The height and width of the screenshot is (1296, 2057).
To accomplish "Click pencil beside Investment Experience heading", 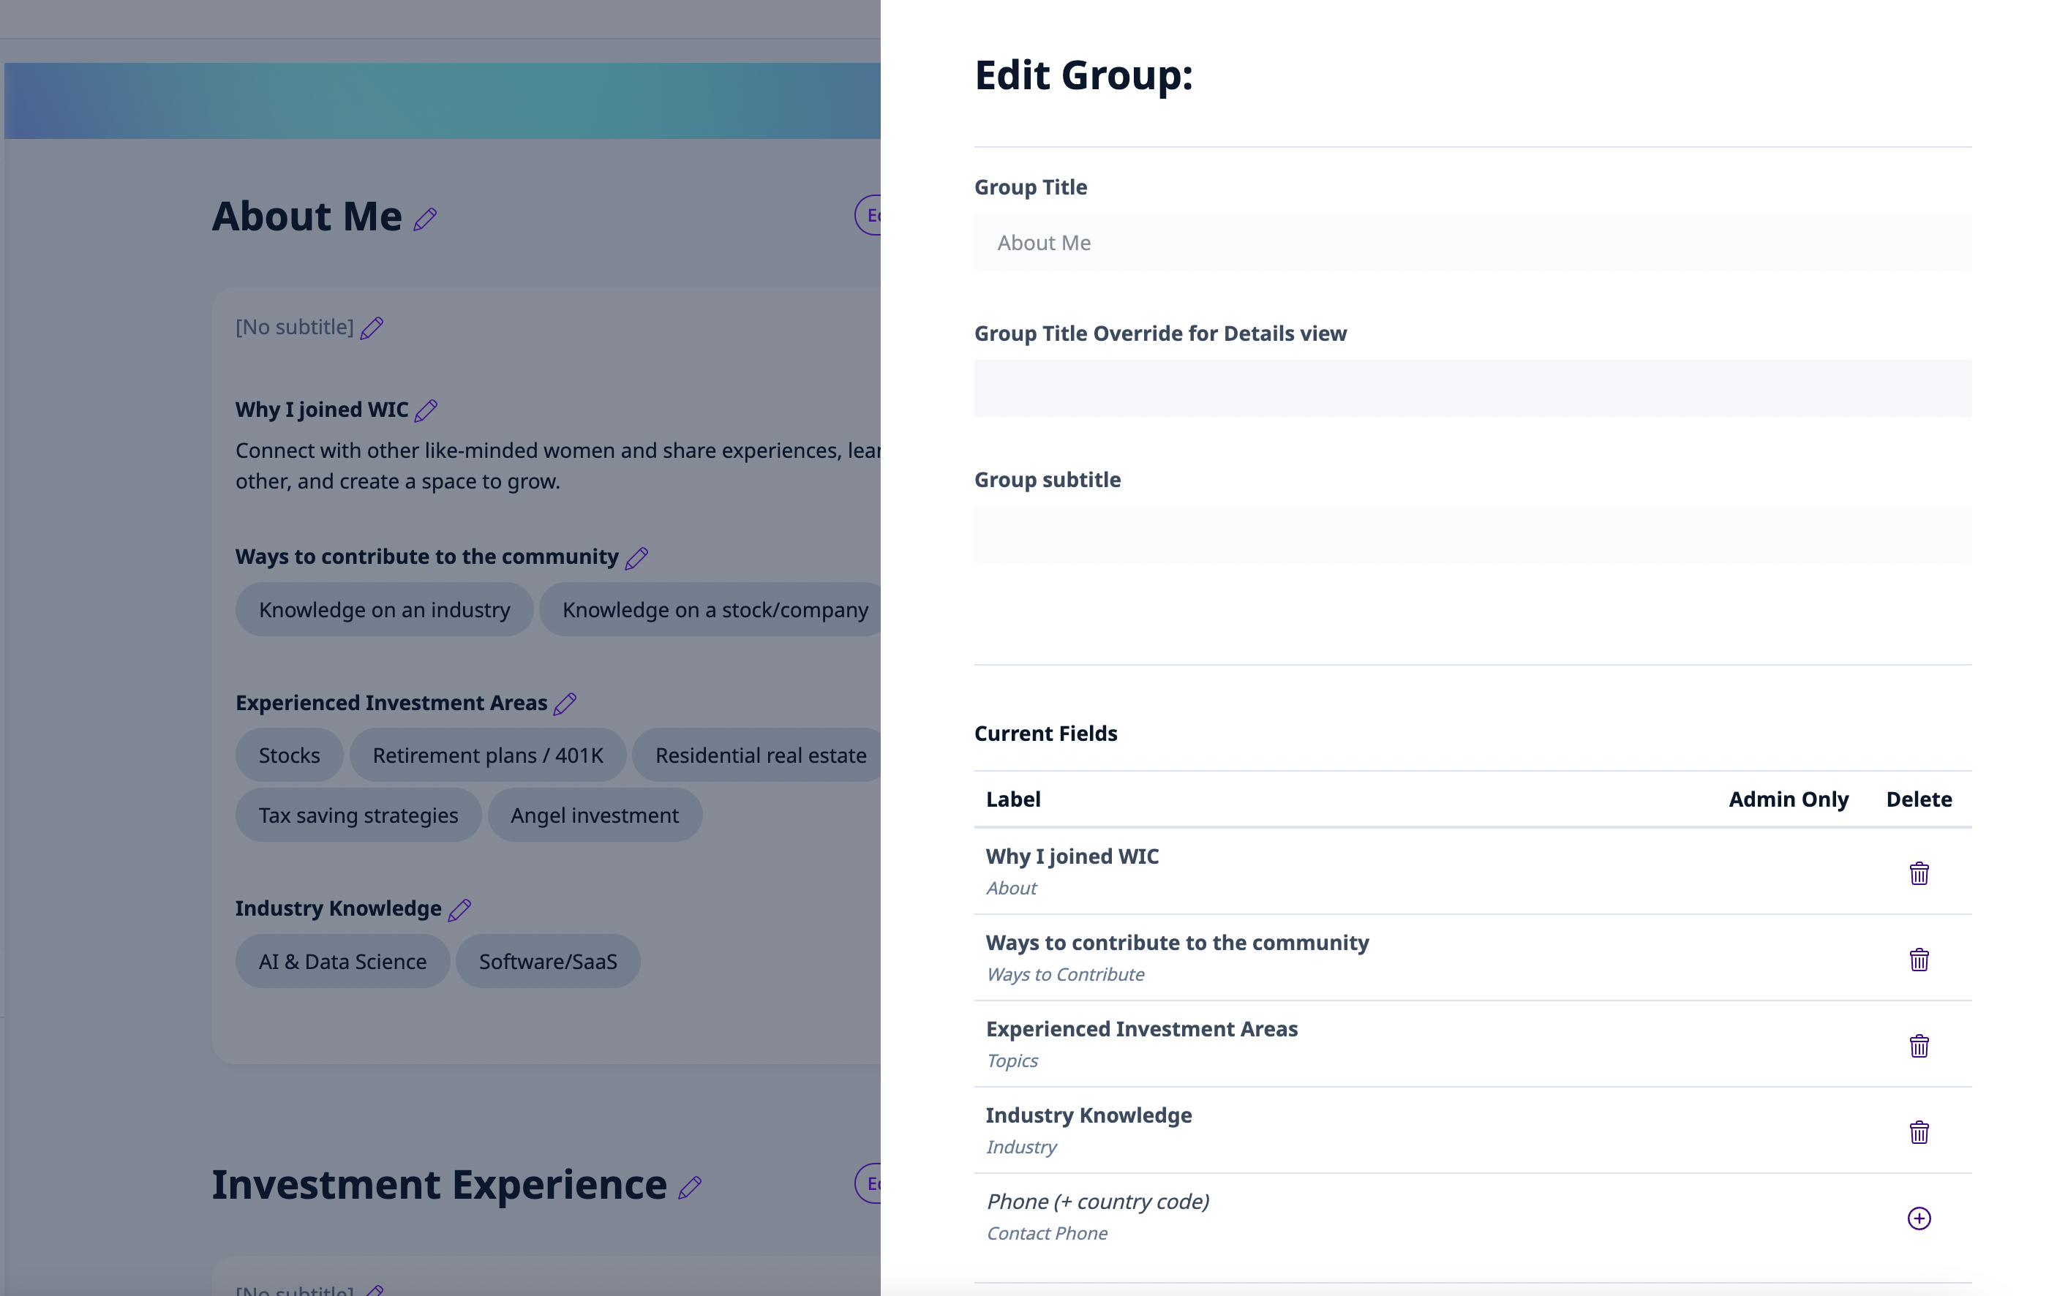I will pyautogui.click(x=691, y=1188).
